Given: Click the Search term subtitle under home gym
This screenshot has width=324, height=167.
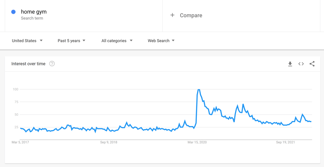Looking at the screenshot, I should pos(32,19).
